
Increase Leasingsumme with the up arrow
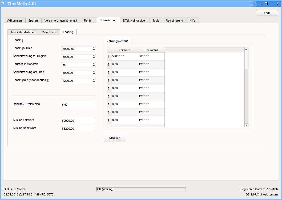pyautogui.click(x=94, y=47)
